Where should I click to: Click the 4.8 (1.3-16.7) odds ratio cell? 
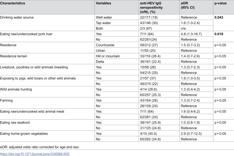(x=191, y=34)
